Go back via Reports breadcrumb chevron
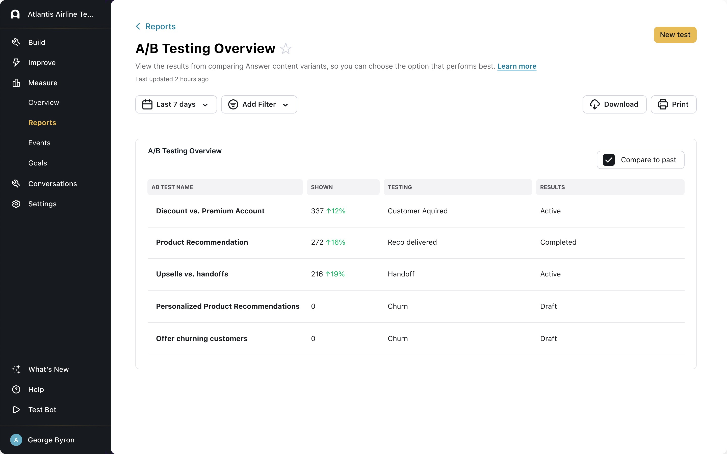This screenshot has height=454, width=727. pyautogui.click(x=138, y=26)
